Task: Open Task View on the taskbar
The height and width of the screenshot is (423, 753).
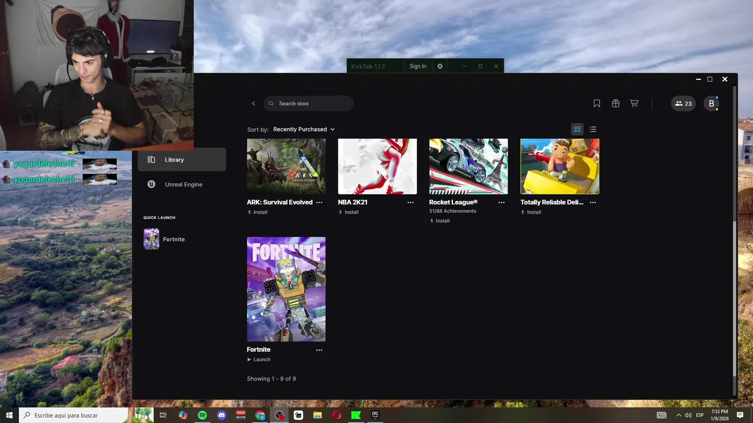Action: [164, 415]
